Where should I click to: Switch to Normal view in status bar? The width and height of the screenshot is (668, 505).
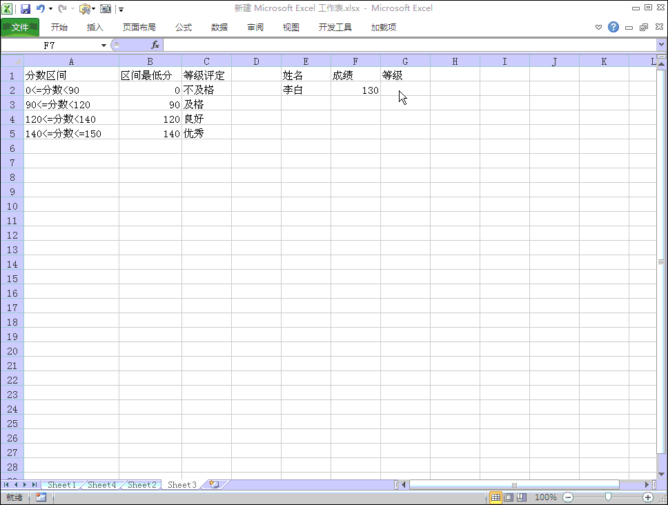tap(495, 497)
